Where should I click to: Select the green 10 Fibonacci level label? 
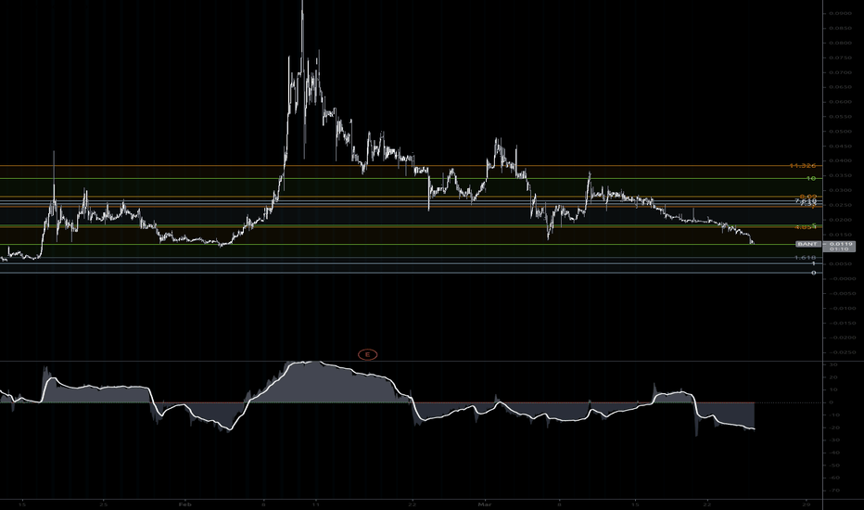(x=811, y=178)
